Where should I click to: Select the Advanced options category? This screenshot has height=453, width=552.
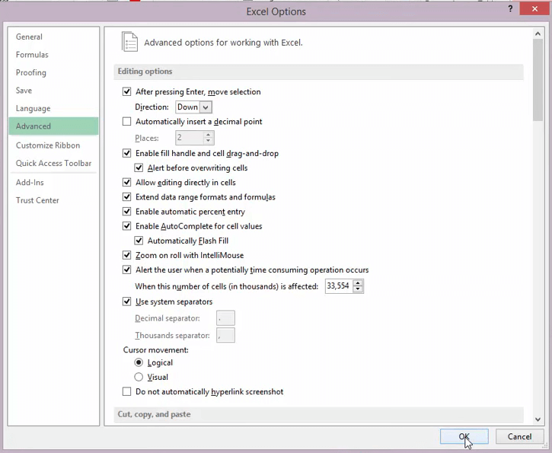pyautogui.click(x=53, y=126)
